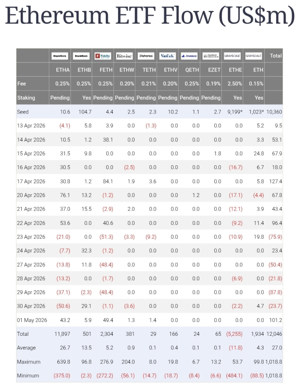Click the Maximum summary row label

29,362
